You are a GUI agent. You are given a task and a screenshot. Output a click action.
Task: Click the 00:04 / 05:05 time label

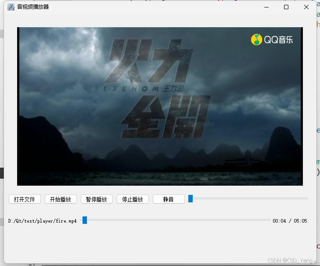(290, 221)
